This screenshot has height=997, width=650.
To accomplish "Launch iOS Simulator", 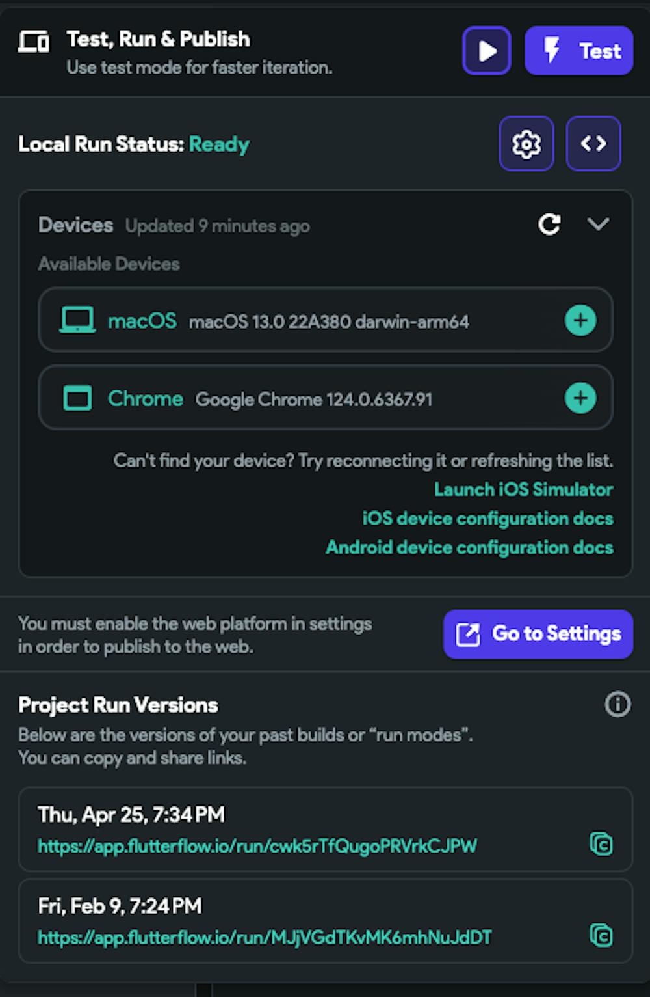I will click(523, 489).
